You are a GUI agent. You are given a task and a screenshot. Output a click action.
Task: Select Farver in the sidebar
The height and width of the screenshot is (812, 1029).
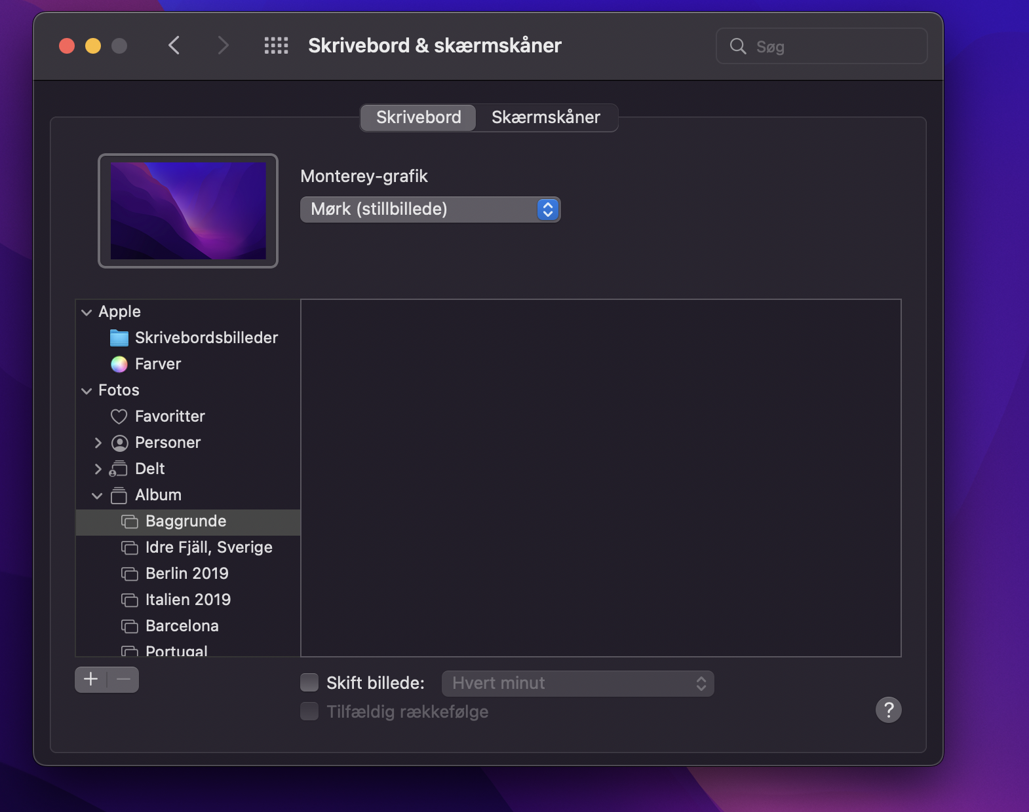(x=188, y=364)
